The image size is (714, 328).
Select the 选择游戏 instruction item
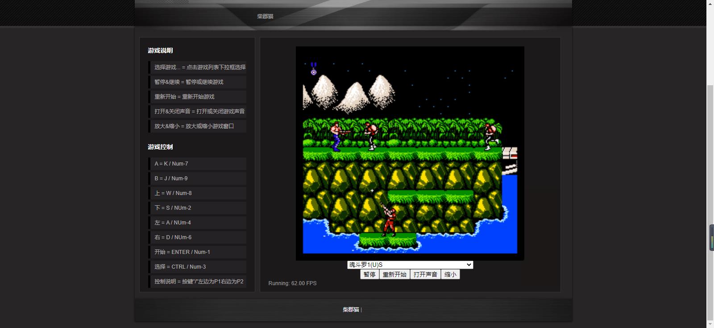click(x=199, y=67)
